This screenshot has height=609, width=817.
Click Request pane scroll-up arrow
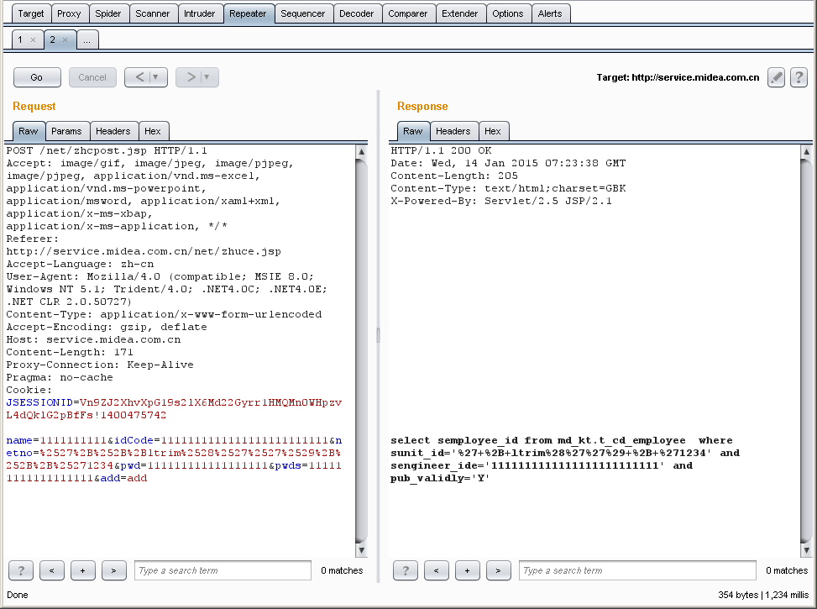361,152
